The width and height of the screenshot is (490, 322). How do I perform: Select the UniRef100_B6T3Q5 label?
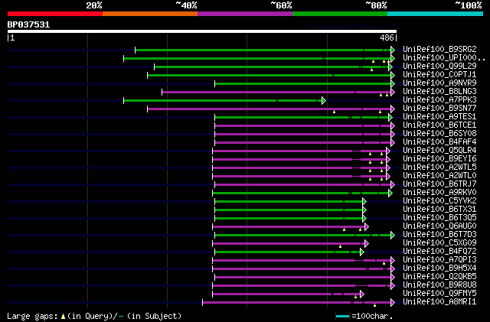click(x=439, y=218)
